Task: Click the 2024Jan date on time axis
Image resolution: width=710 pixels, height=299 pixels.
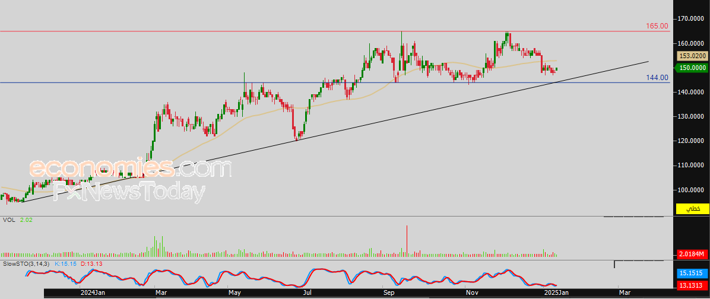Action: point(93,293)
